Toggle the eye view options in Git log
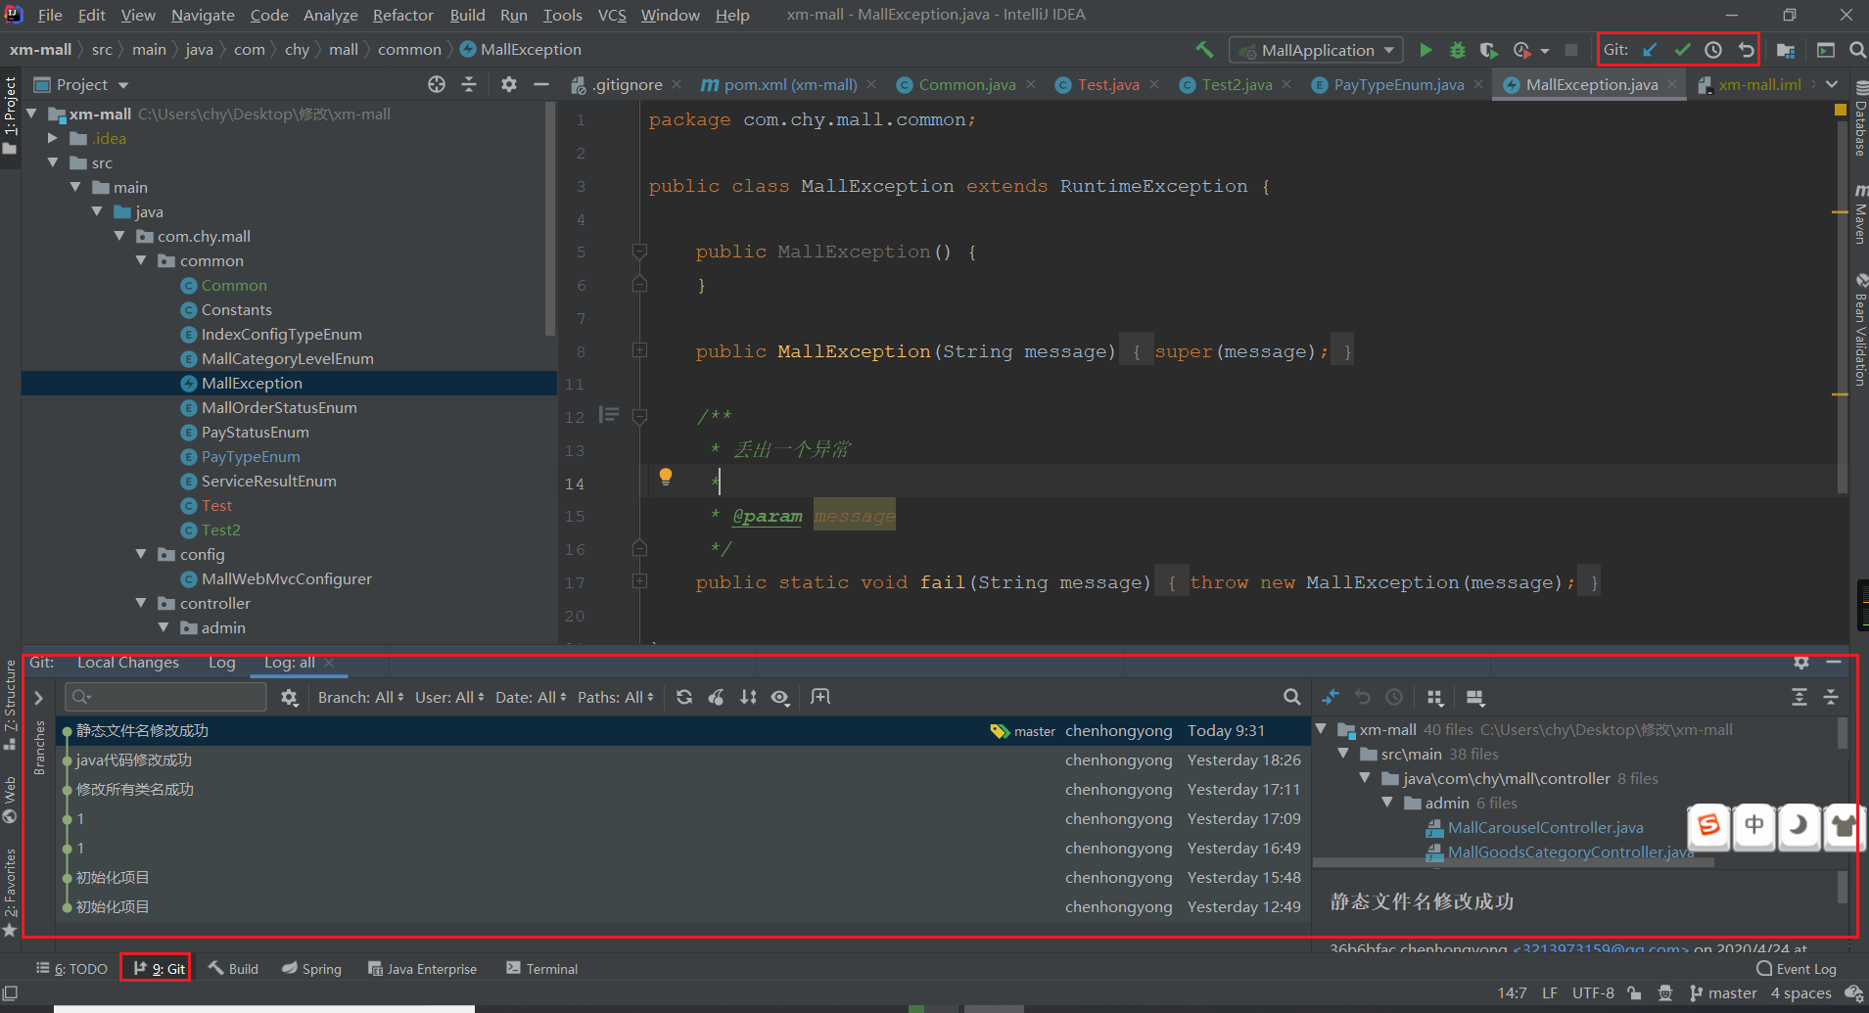1869x1013 pixels. [x=780, y=697]
